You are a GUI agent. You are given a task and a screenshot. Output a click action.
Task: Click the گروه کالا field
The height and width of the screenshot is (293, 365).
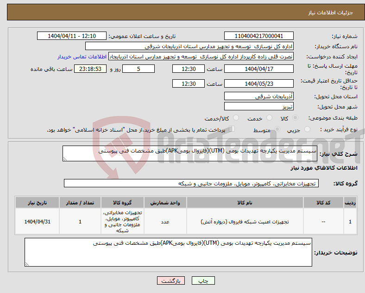(191, 183)
